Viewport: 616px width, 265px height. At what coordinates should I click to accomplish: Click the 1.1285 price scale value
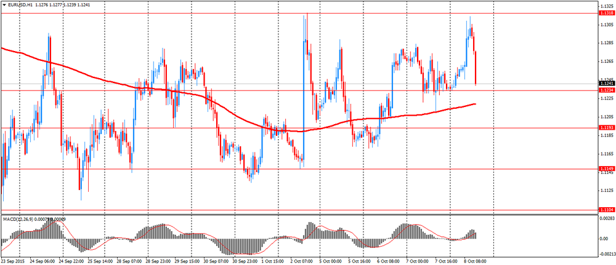pyautogui.click(x=607, y=42)
